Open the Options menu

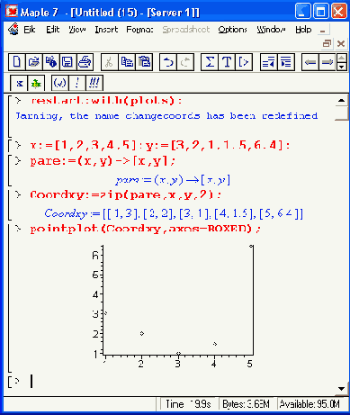[232, 30]
